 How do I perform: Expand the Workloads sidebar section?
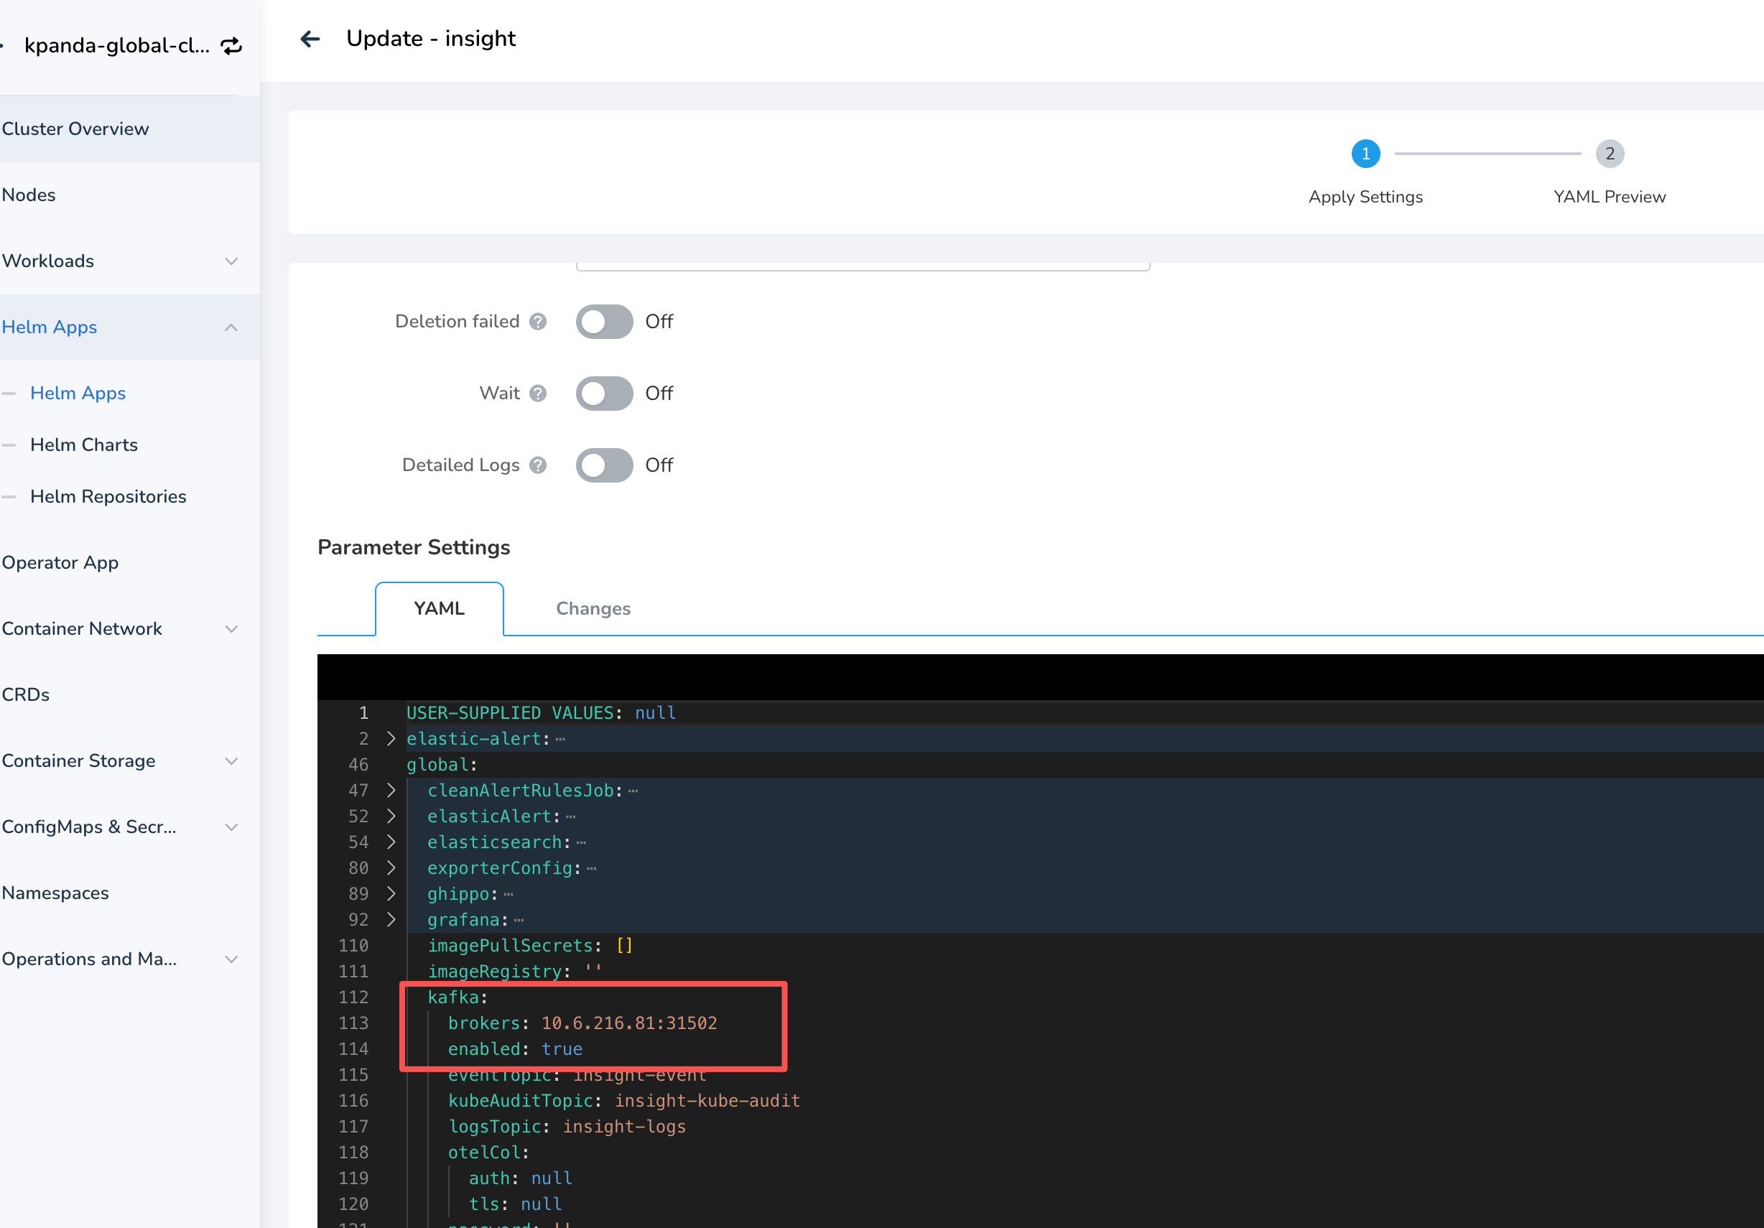(x=231, y=261)
